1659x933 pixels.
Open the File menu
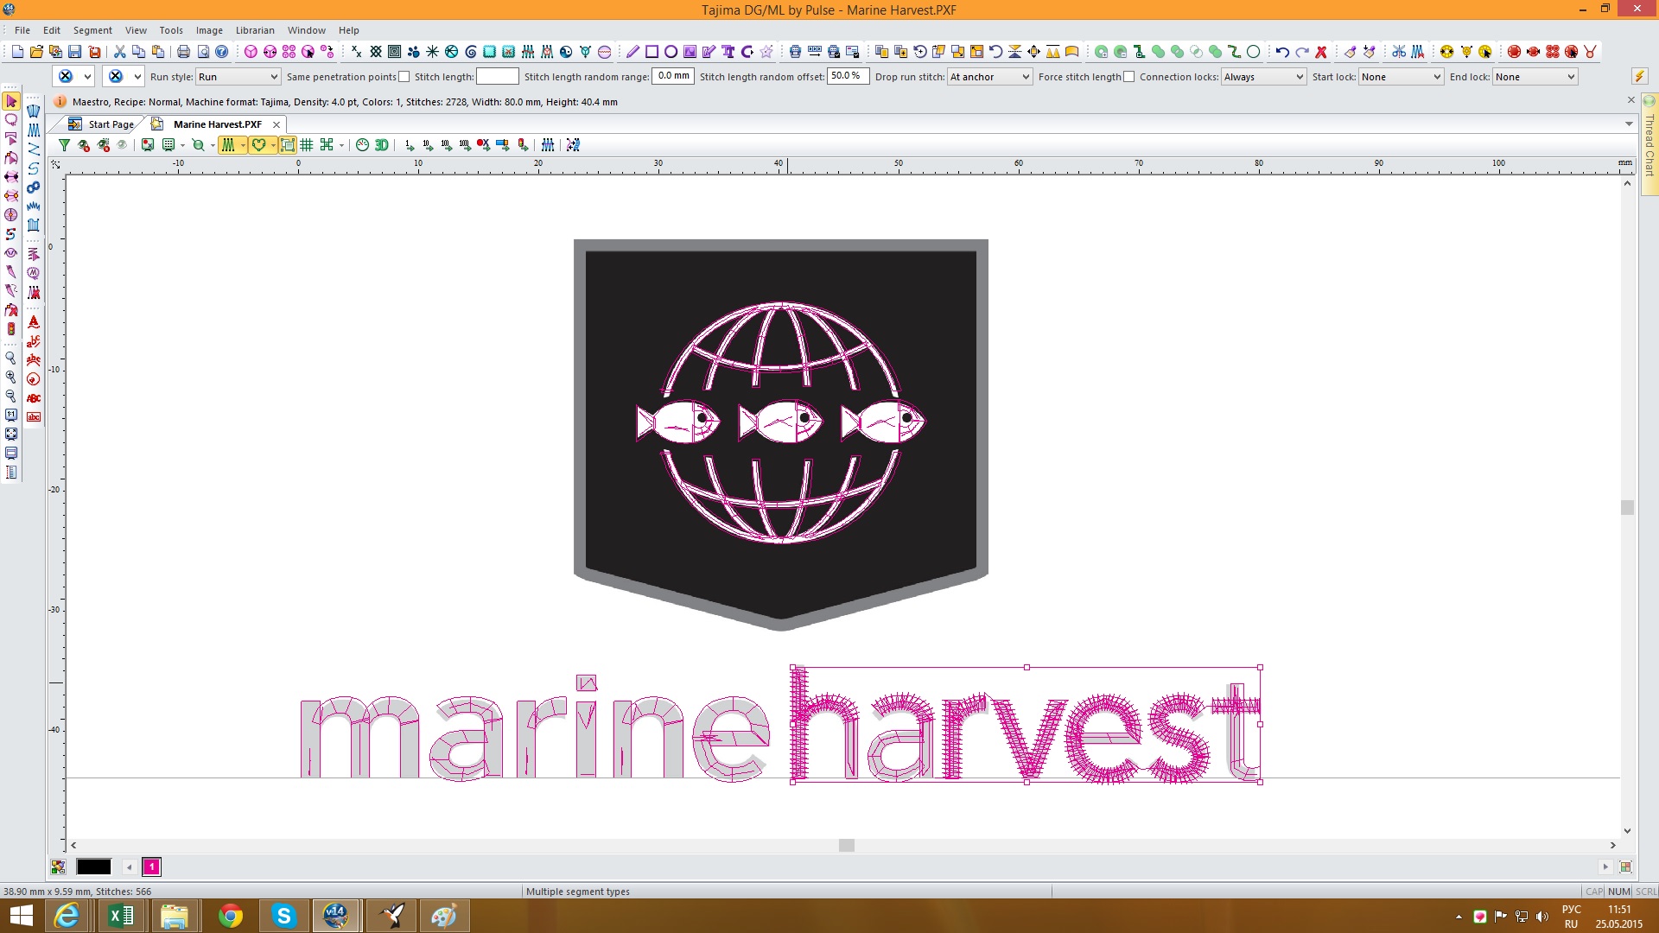pos(22,30)
